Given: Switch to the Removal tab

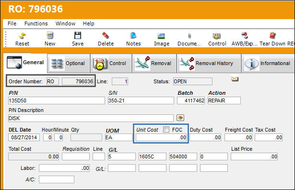Looking at the screenshot, I should pyautogui.click(x=154, y=63).
